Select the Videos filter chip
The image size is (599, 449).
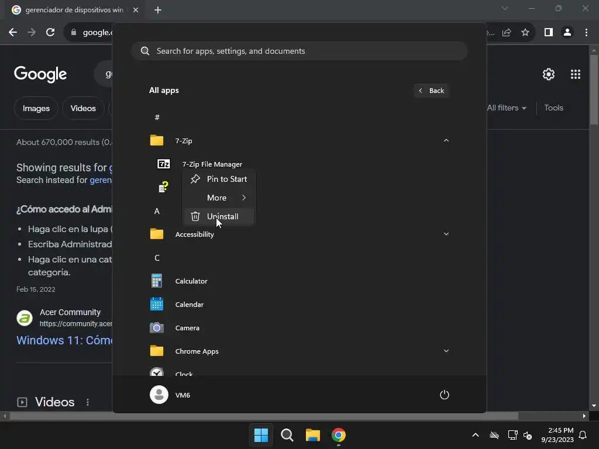(x=83, y=108)
